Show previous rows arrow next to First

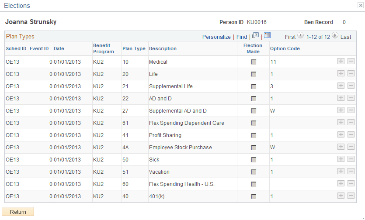click(x=300, y=36)
